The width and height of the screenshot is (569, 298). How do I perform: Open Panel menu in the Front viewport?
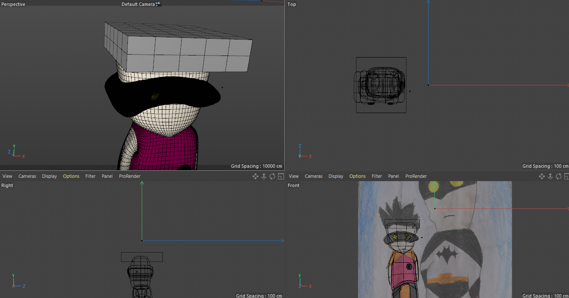point(394,177)
